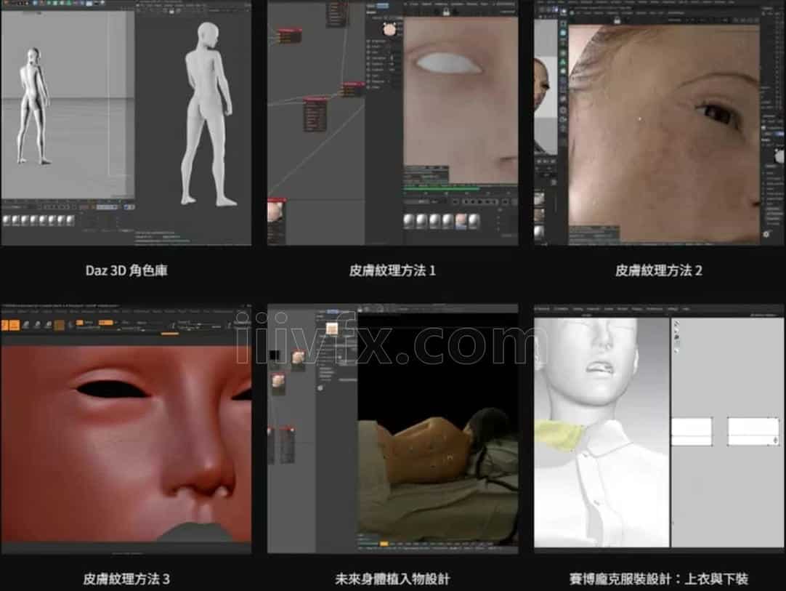Click the lock icon in 皮膚紋理方法 1 screenshot
Image resolution: width=786 pixels, height=591 pixels.
click(x=446, y=12)
